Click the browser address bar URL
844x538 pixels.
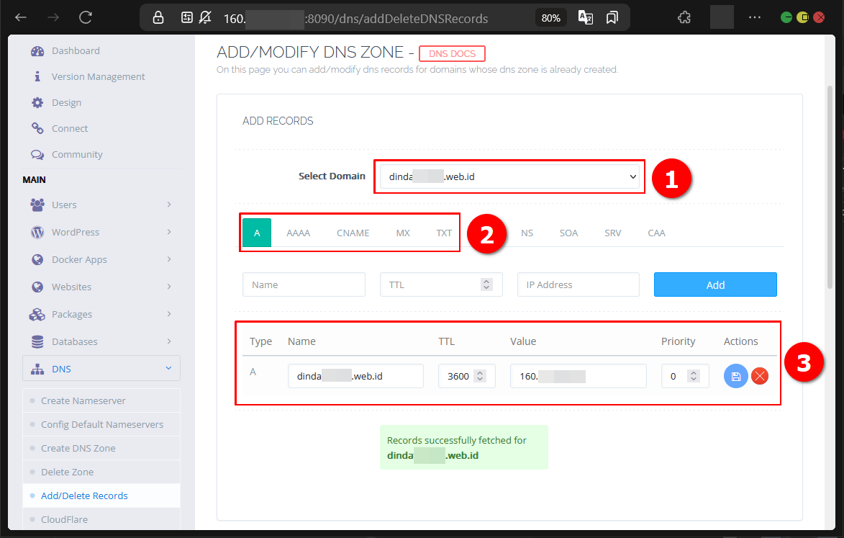point(355,18)
